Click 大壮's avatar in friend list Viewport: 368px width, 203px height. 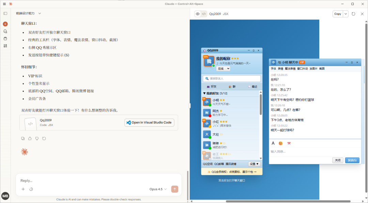(207, 134)
